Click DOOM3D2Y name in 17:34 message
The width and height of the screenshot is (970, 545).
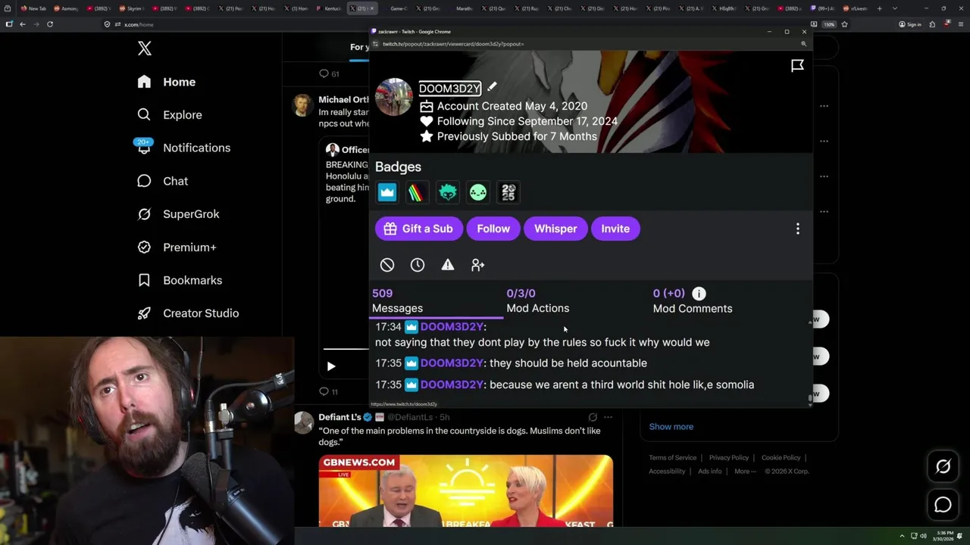[x=452, y=326]
